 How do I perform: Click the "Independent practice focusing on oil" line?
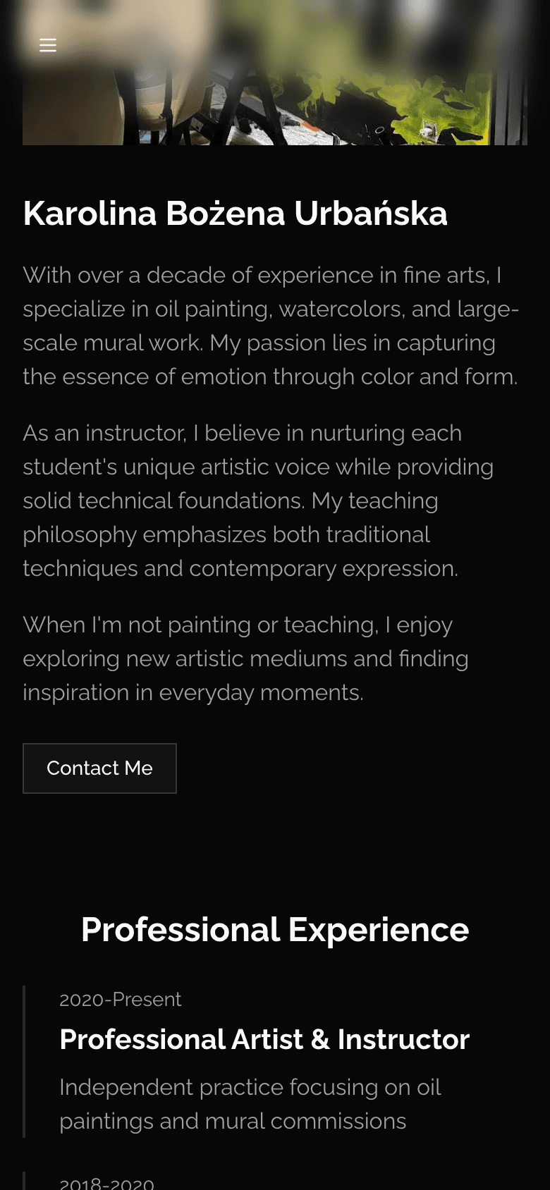coord(250,1087)
